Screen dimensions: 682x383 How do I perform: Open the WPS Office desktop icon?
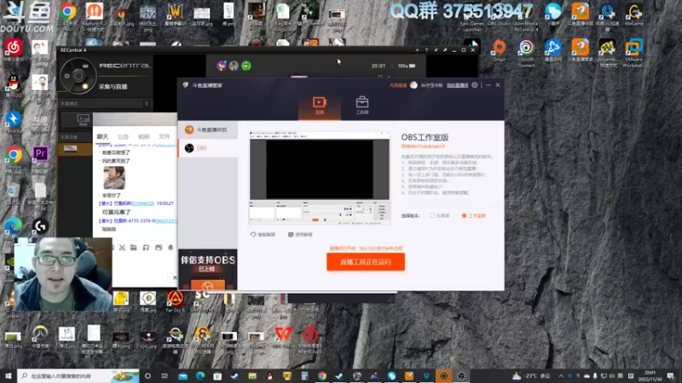click(283, 337)
